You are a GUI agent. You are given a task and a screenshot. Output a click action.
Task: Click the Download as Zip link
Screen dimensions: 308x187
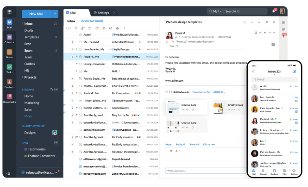pyautogui.click(x=201, y=92)
